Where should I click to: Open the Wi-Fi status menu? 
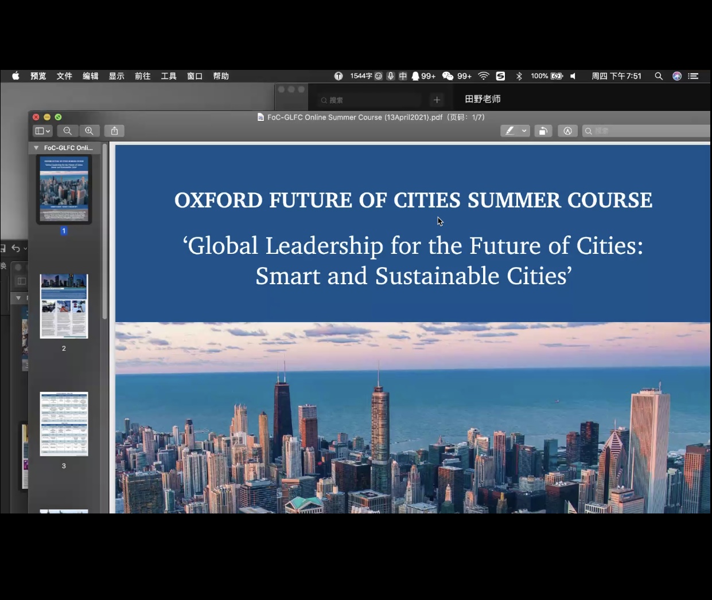pos(484,76)
